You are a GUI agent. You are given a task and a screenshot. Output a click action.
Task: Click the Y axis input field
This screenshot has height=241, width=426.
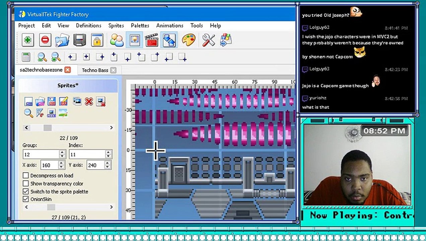[x=96, y=165]
